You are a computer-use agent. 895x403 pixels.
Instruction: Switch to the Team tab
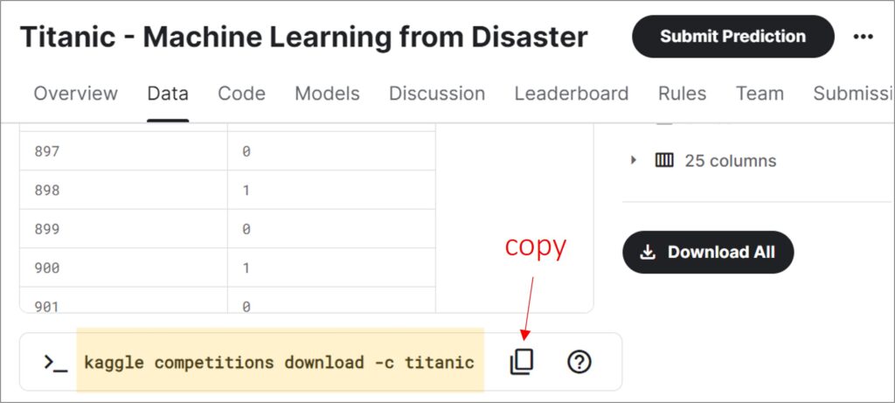pyautogui.click(x=759, y=94)
